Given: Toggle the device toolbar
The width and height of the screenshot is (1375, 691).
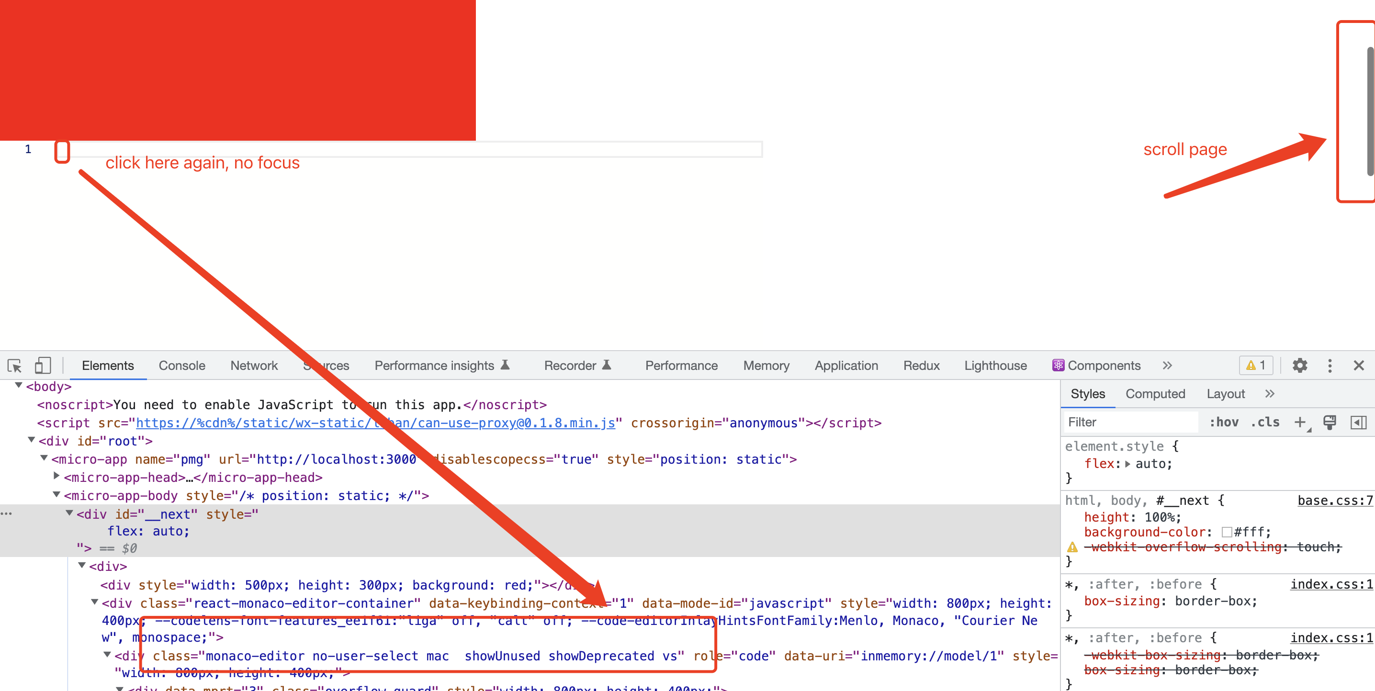Looking at the screenshot, I should point(42,366).
